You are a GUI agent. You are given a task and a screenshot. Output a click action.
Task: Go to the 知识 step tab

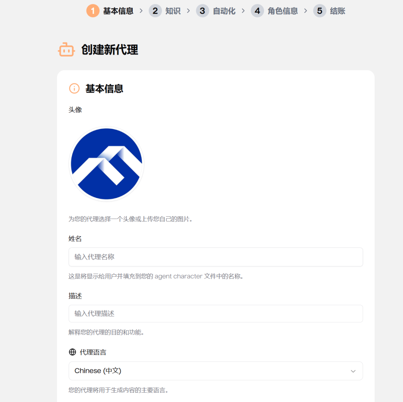click(x=173, y=11)
